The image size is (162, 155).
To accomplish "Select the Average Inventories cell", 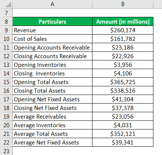I will (x=52, y=125).
